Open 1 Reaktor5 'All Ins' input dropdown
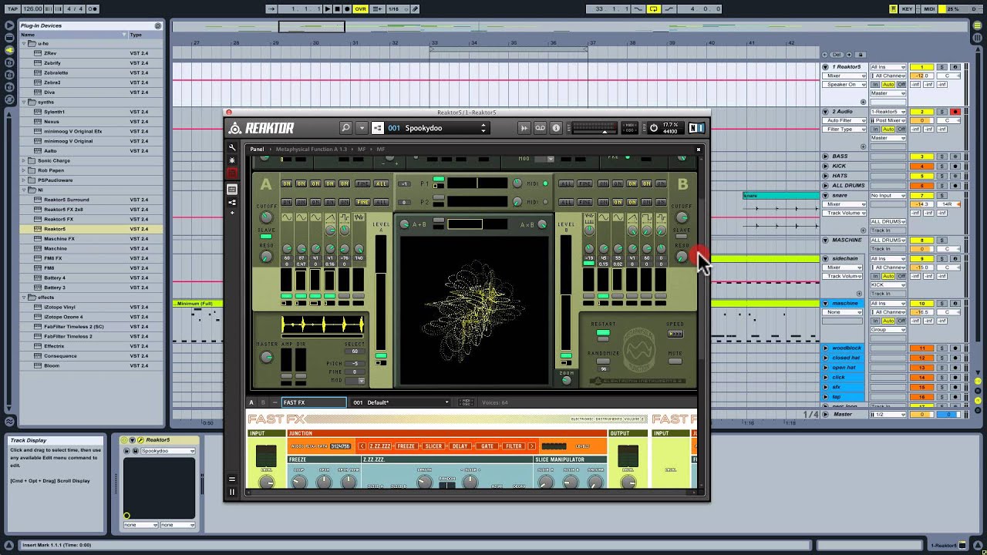Screen dimensions: 987x555 (888, 67)
